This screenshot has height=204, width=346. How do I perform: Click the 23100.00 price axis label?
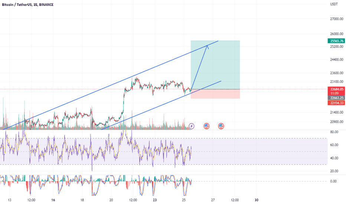point(337,82)
